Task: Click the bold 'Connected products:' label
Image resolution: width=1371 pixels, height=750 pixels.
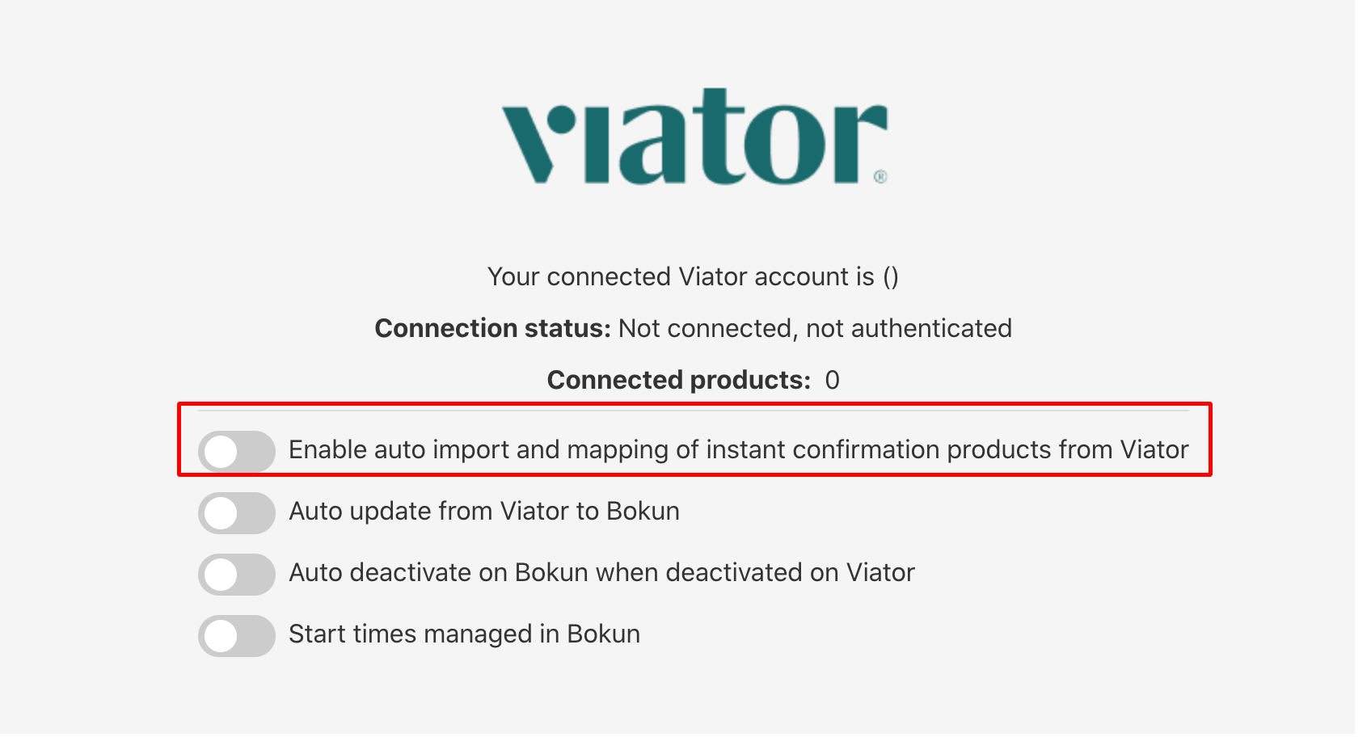Action: click(679, 380)
